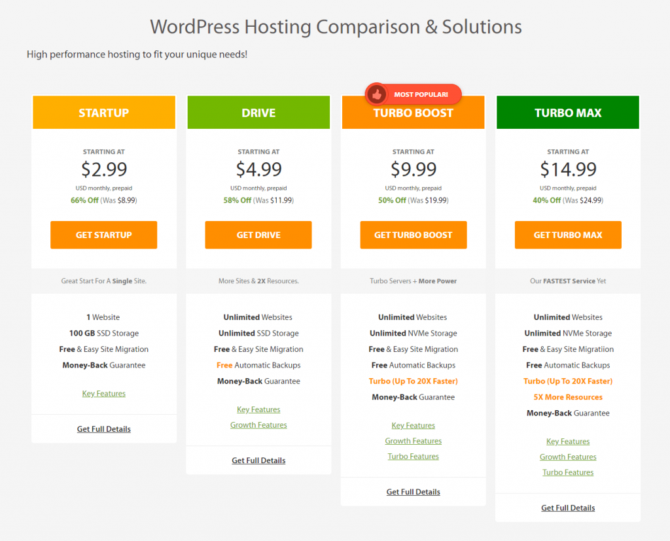The height and width of the screenshot is (541, 670).
Task: Click '100 GB SSD Storage' feature
Action: [104, 333]
